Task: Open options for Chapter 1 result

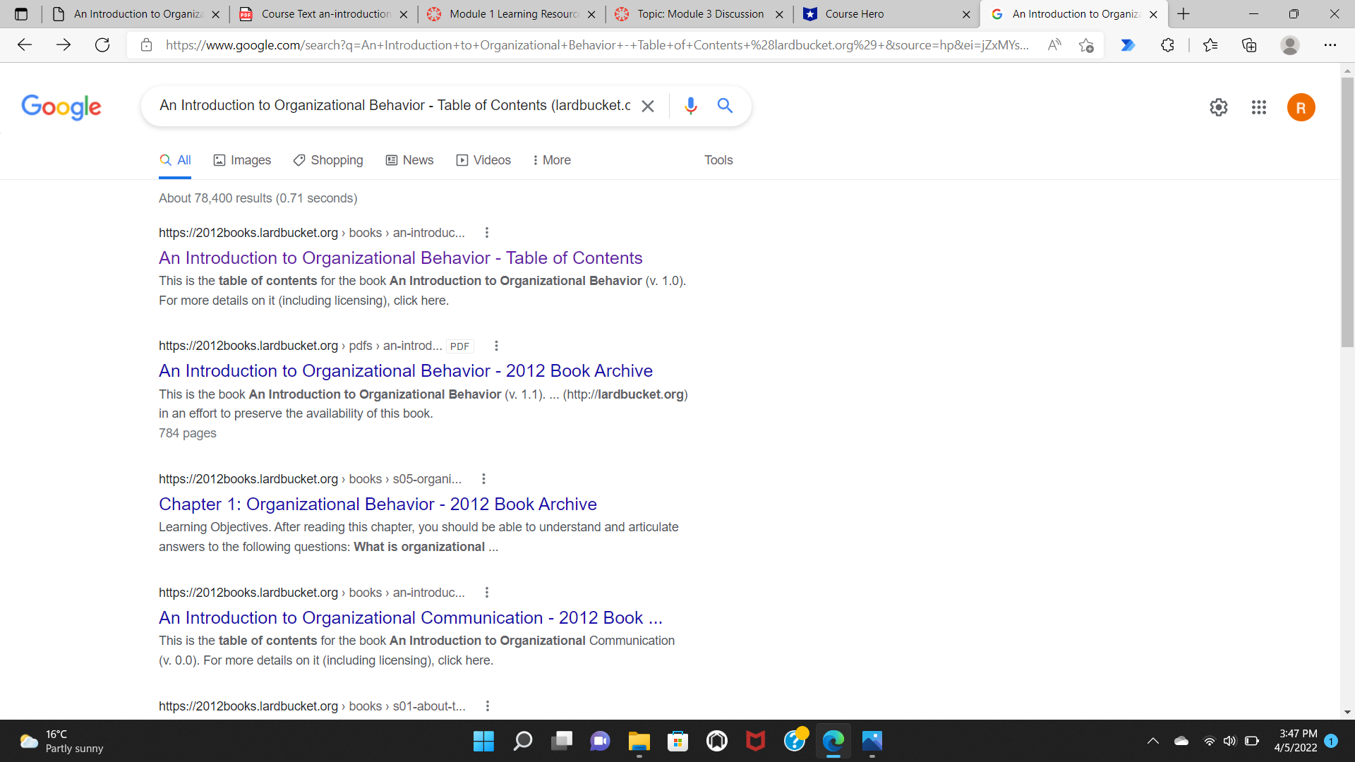Action: tap(483, 479)
